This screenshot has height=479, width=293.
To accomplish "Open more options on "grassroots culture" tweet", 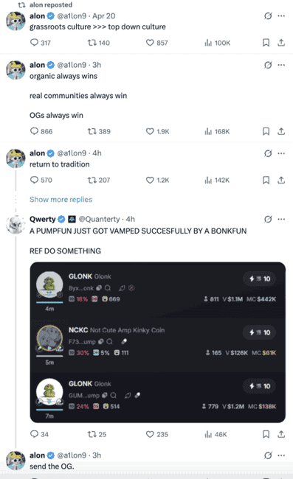I will pyautogui.click(x=281, y=16).
